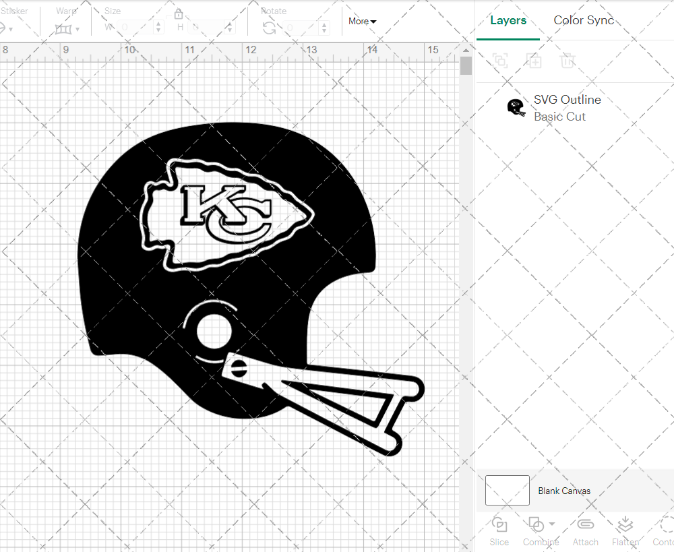Screen dimensions: 674x552
Task: Switch to the Color Sync tab
Action: pyautogui.click(x=583, y=20)
